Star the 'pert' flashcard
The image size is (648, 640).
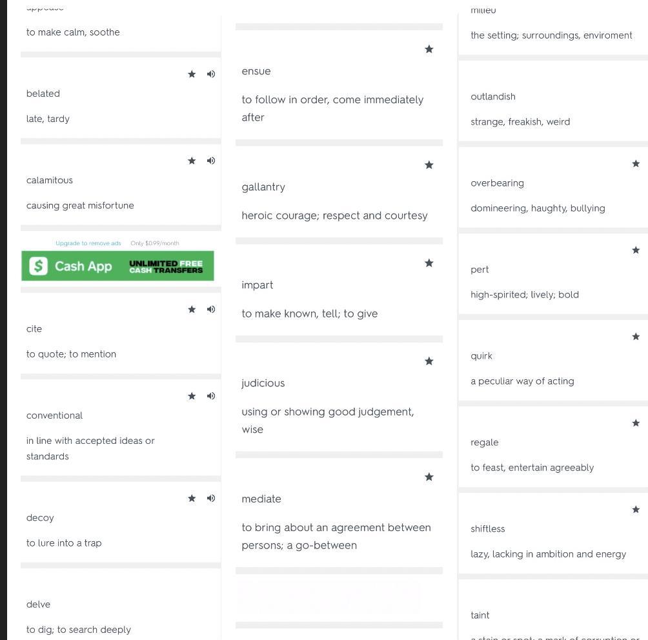(636, 250)
